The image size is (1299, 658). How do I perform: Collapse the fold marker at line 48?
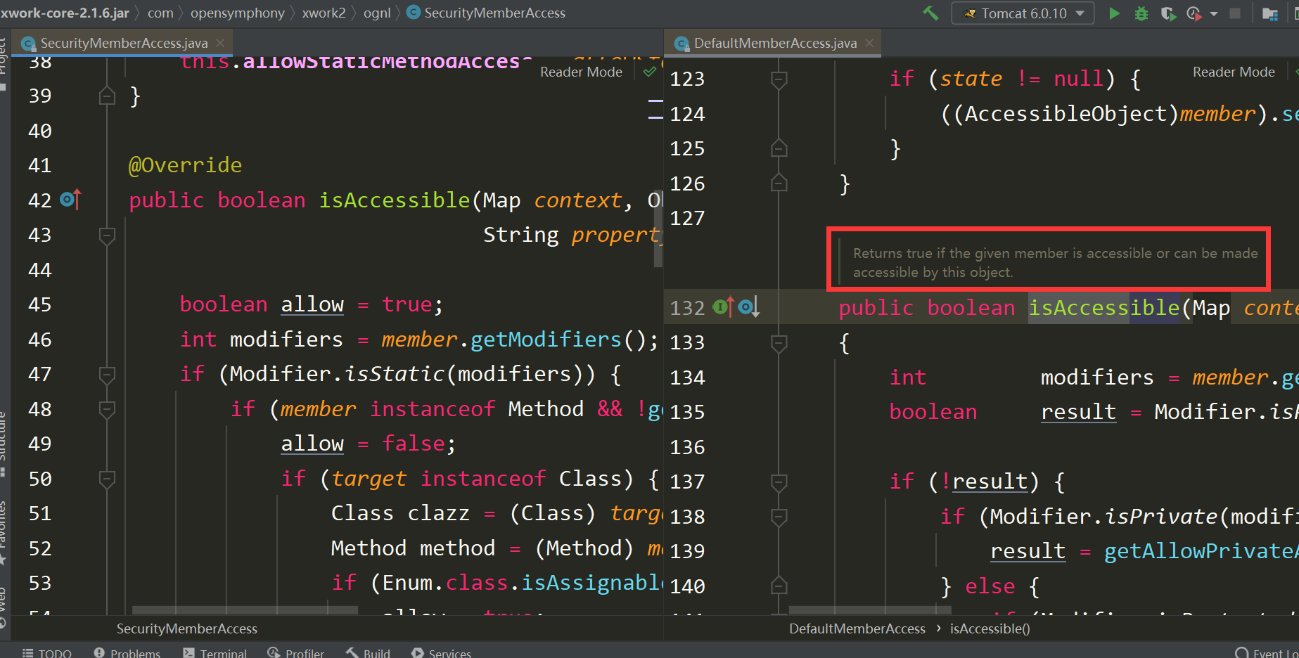[107, 410]
